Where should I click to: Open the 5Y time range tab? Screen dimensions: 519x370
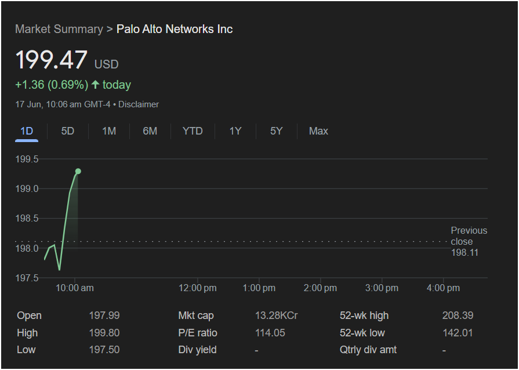[x=277, y=131]
